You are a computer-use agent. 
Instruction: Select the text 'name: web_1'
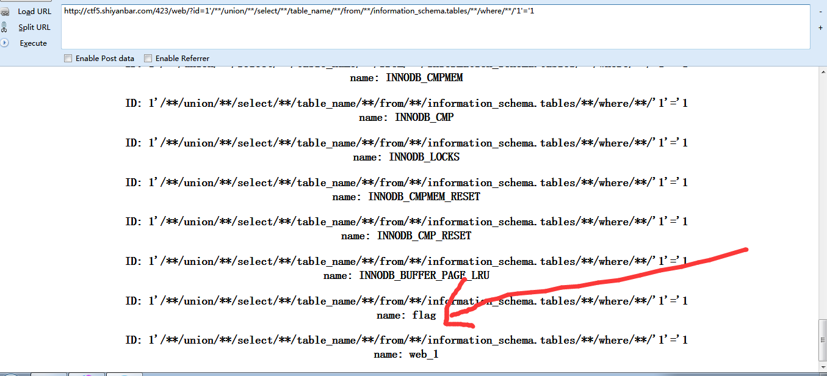406,354
